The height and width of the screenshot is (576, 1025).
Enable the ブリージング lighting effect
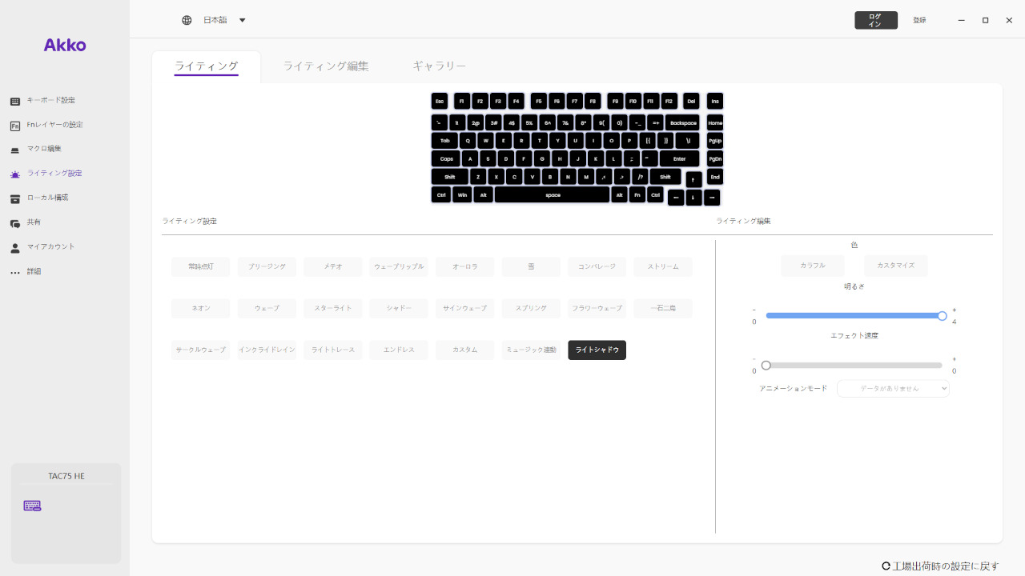tap(267, 266)
